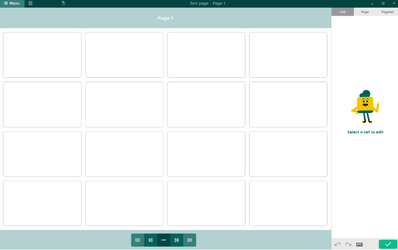The height and width of the screenshot is (250, 398).
Task: Redo the last edit
Action: coord(348,244)
